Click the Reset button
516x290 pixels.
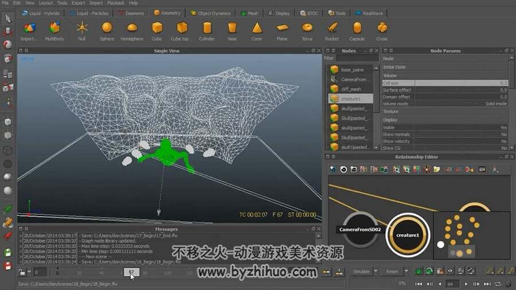392,271
